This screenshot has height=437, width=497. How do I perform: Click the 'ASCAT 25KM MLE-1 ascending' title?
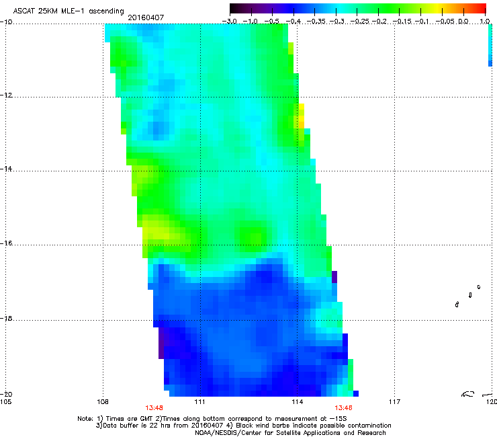pos(69,11)
